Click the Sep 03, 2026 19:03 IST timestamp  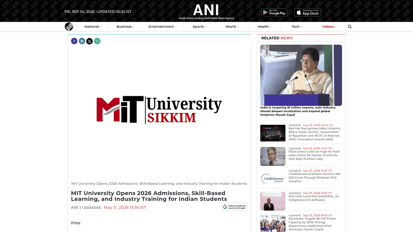click(x=317, y=193)
